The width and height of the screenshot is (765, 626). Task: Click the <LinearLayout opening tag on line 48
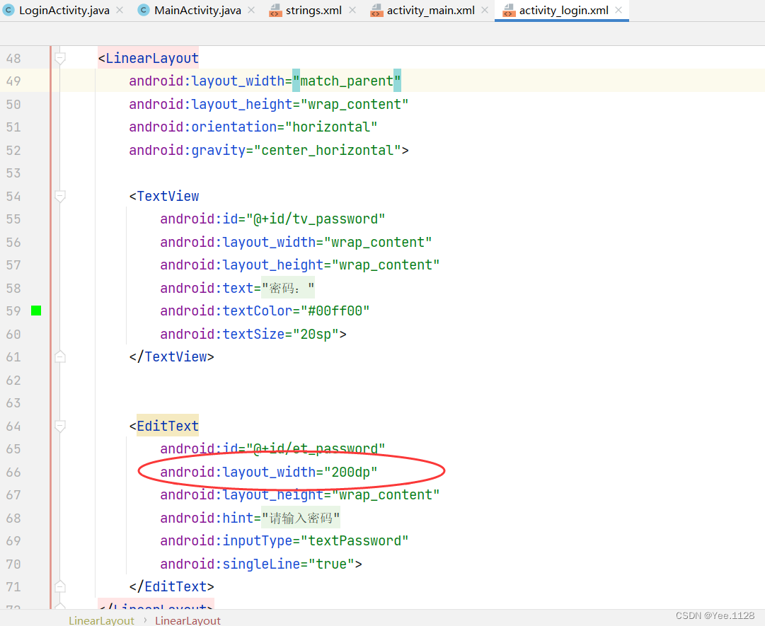149,59
